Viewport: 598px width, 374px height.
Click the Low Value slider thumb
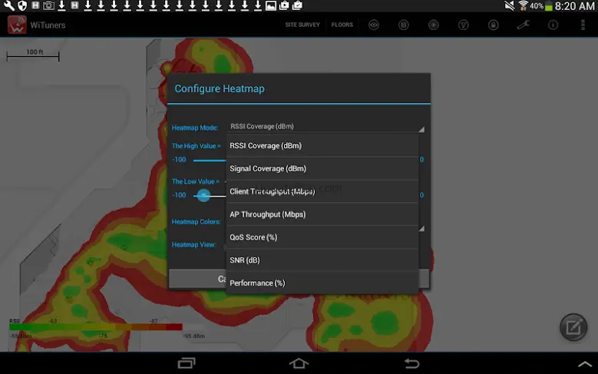(x=203, y=195)
